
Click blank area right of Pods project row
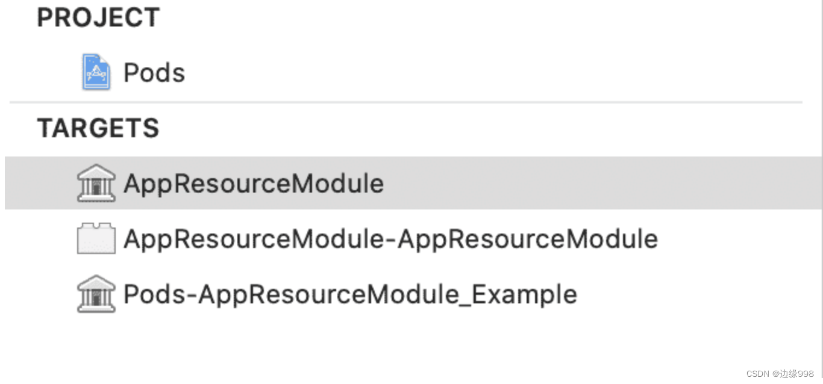[482, 73]
